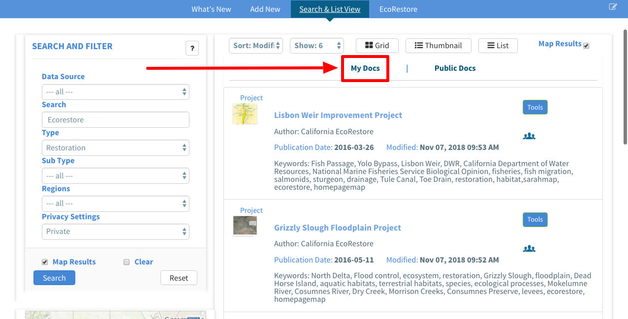This screenshot has width=628, height=319.
Task: Open Lisbon Weir Improvement Project link
Action: [x=338, y=115]
